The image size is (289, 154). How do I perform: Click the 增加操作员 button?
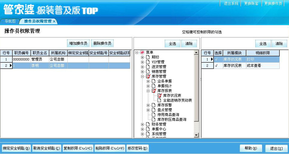coord(78,43)
